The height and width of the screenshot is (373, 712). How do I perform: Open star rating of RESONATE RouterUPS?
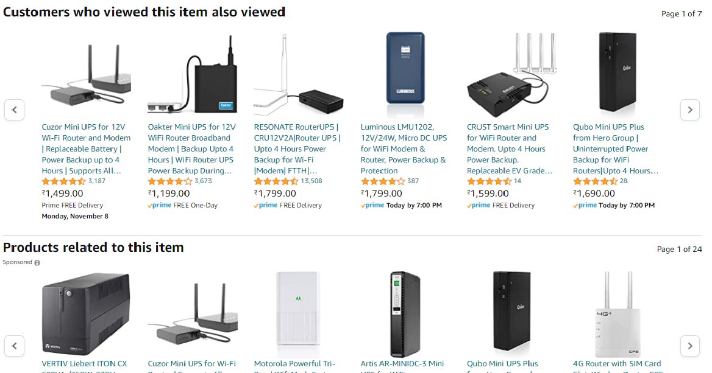coord(276,181)
